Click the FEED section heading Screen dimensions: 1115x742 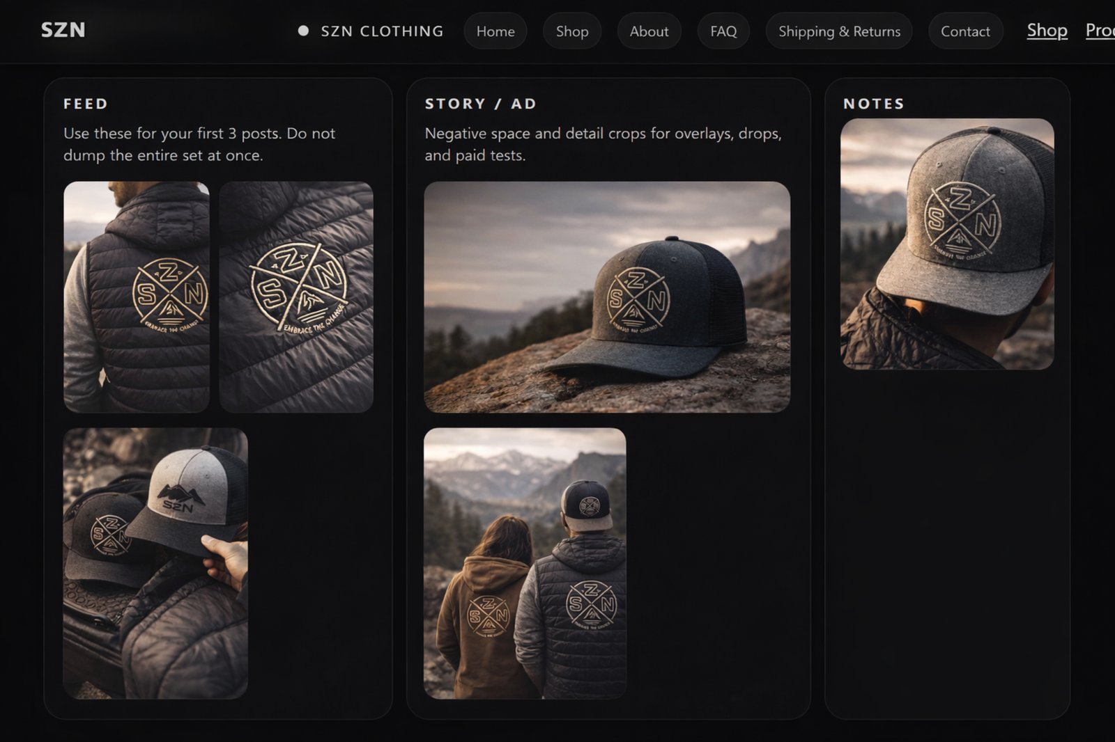pos(86,104)
